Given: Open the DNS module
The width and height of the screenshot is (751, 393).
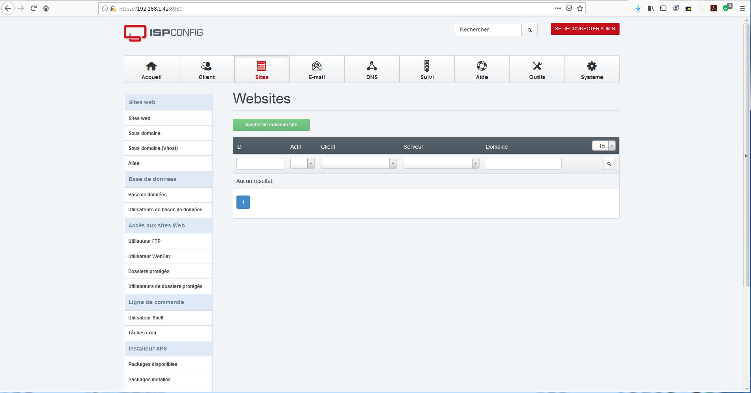Looking at the screenshot, I should pos(372,70).
